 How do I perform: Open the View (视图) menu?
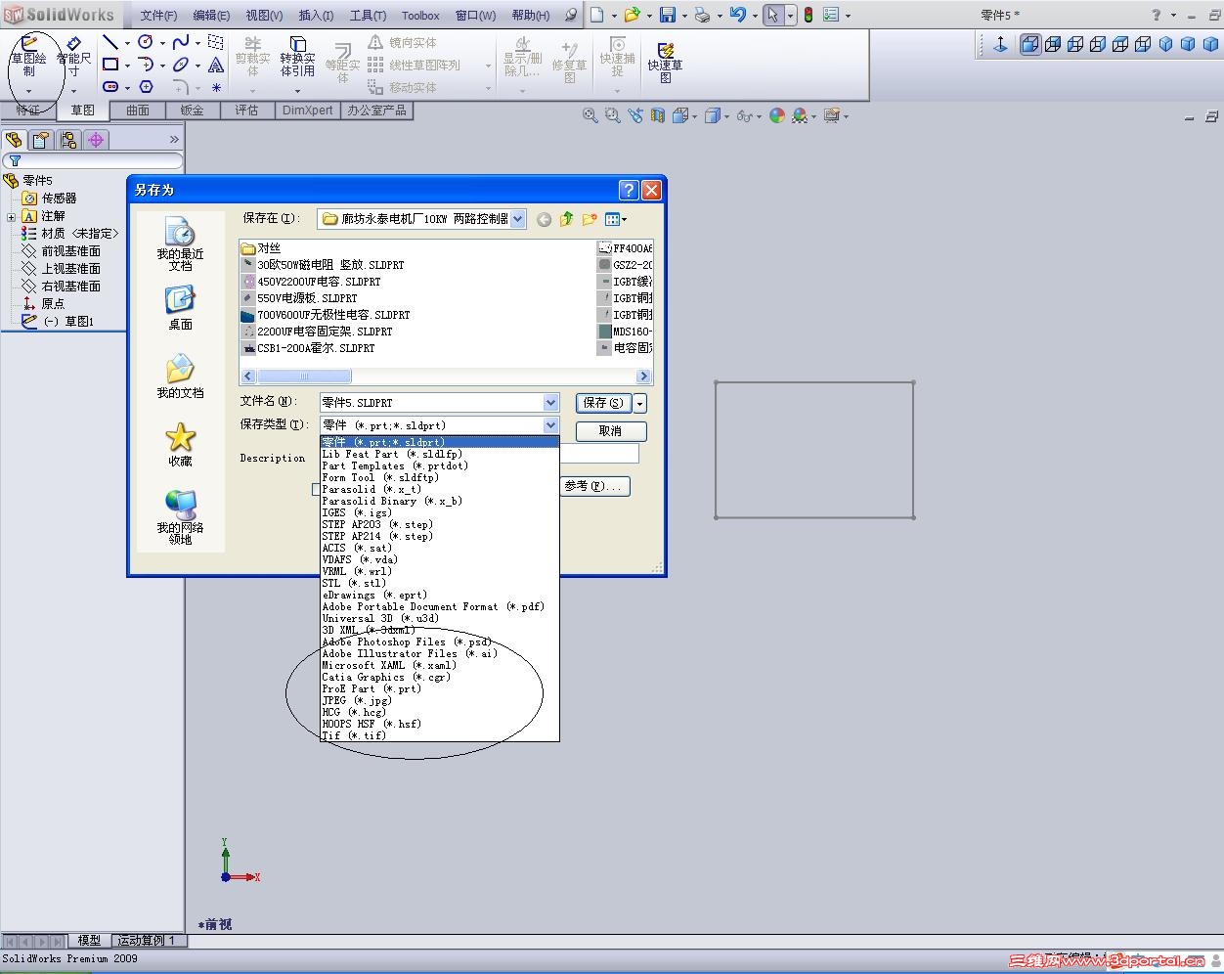[264, 16]
